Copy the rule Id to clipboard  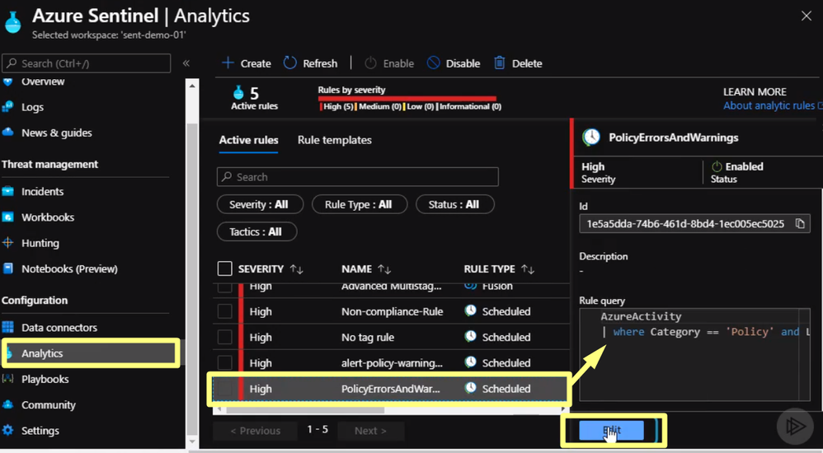pos(800,224)
